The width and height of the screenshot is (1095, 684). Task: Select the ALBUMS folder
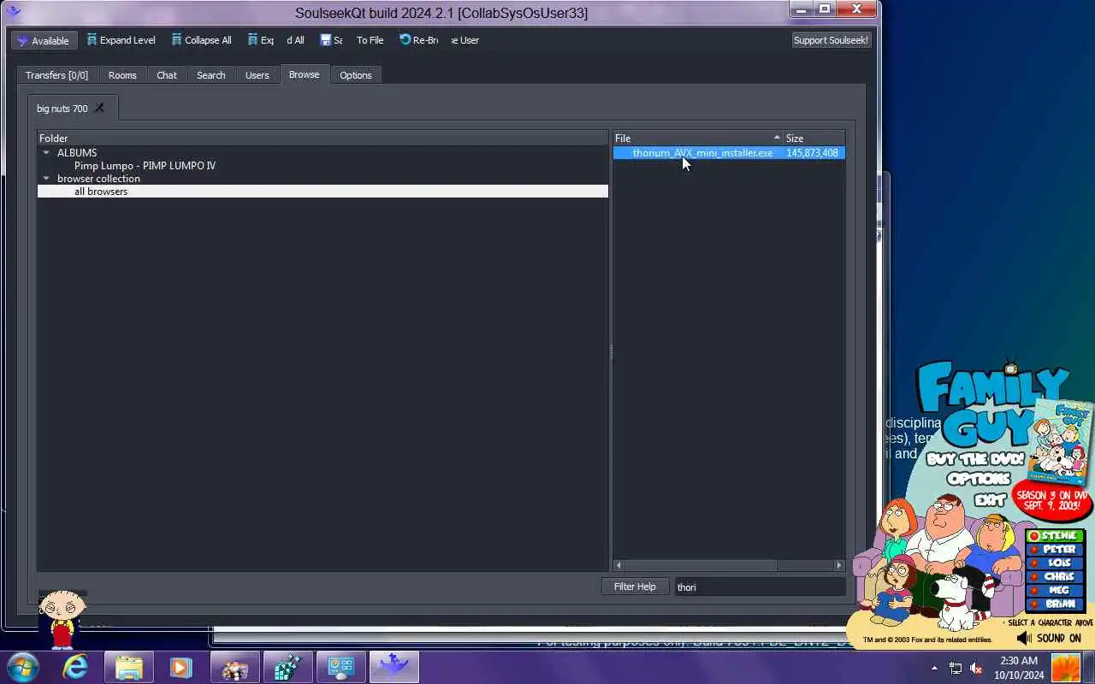tap(77, 153)
